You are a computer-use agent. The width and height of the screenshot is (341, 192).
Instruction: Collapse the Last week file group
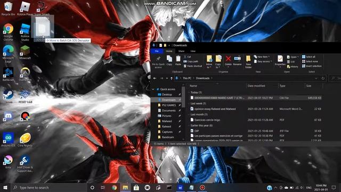[x=189, y=103]
